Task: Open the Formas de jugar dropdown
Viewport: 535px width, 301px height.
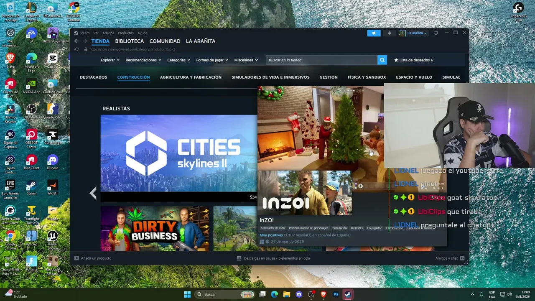Action: pyautogui.click(x=212, y=60)
